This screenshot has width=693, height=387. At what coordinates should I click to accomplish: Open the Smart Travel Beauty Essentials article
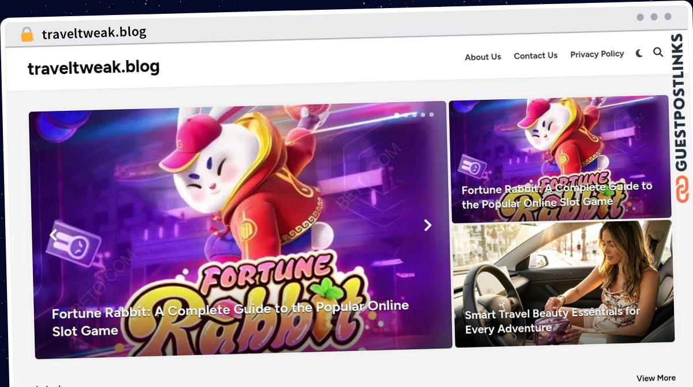point(552,321)
